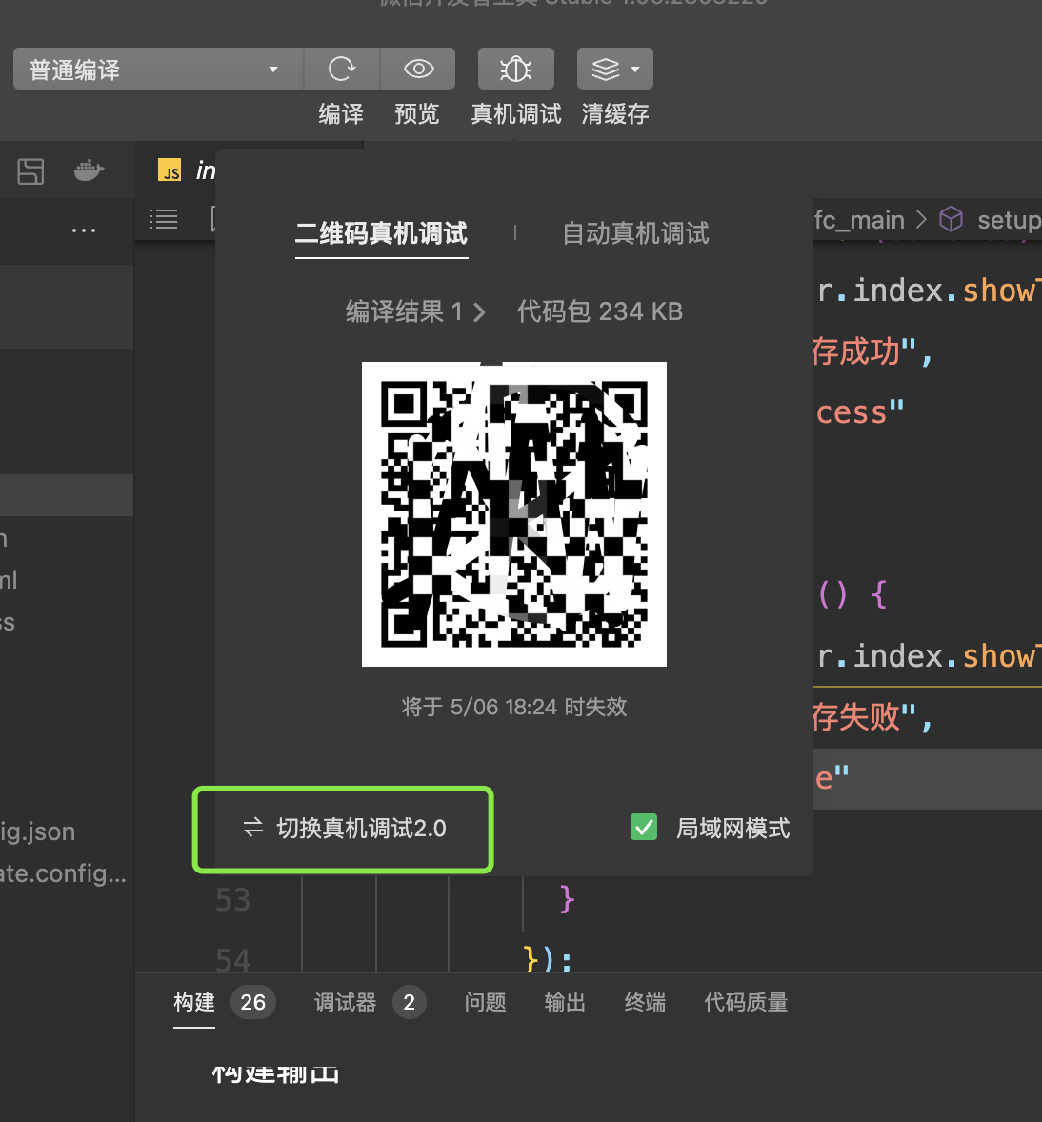Toggle the 局域网模式 checkbox
The image size is (1042, 1122).
(644, 827)
